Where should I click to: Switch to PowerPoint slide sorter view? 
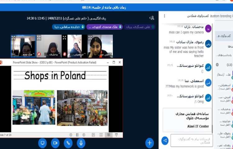click(101, 135)
